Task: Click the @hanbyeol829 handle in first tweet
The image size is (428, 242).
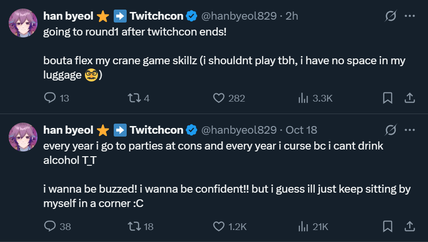Action: click(238, 16)
